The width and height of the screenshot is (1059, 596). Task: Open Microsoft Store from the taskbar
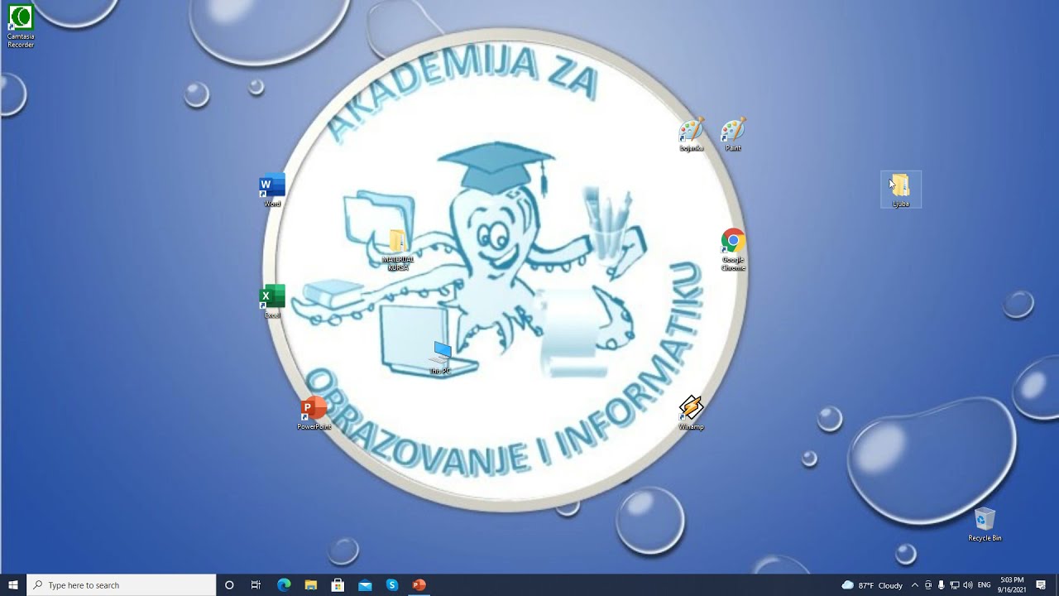click(338, 585)
